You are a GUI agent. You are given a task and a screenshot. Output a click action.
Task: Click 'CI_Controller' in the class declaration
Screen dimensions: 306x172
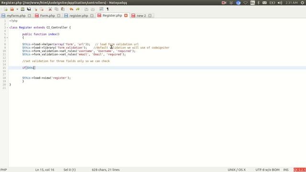tap(57, 28)
